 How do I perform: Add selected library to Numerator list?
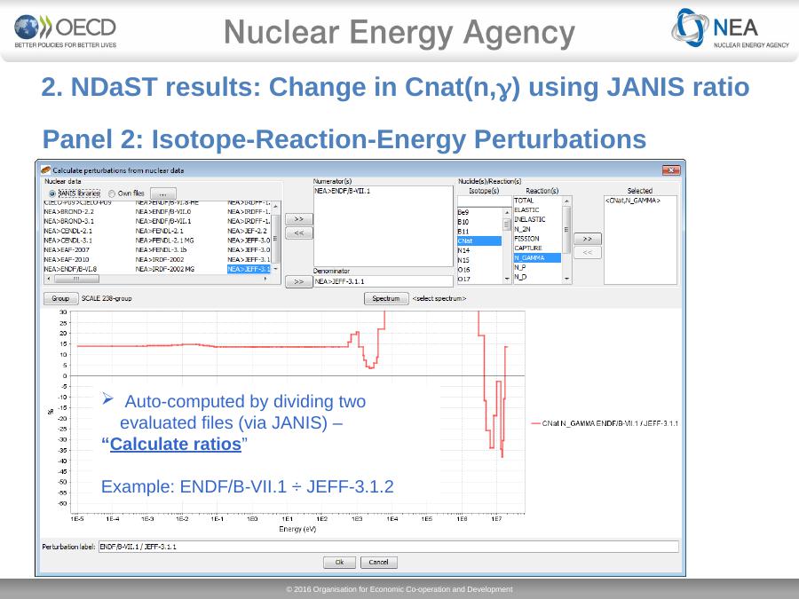(299, 218)
